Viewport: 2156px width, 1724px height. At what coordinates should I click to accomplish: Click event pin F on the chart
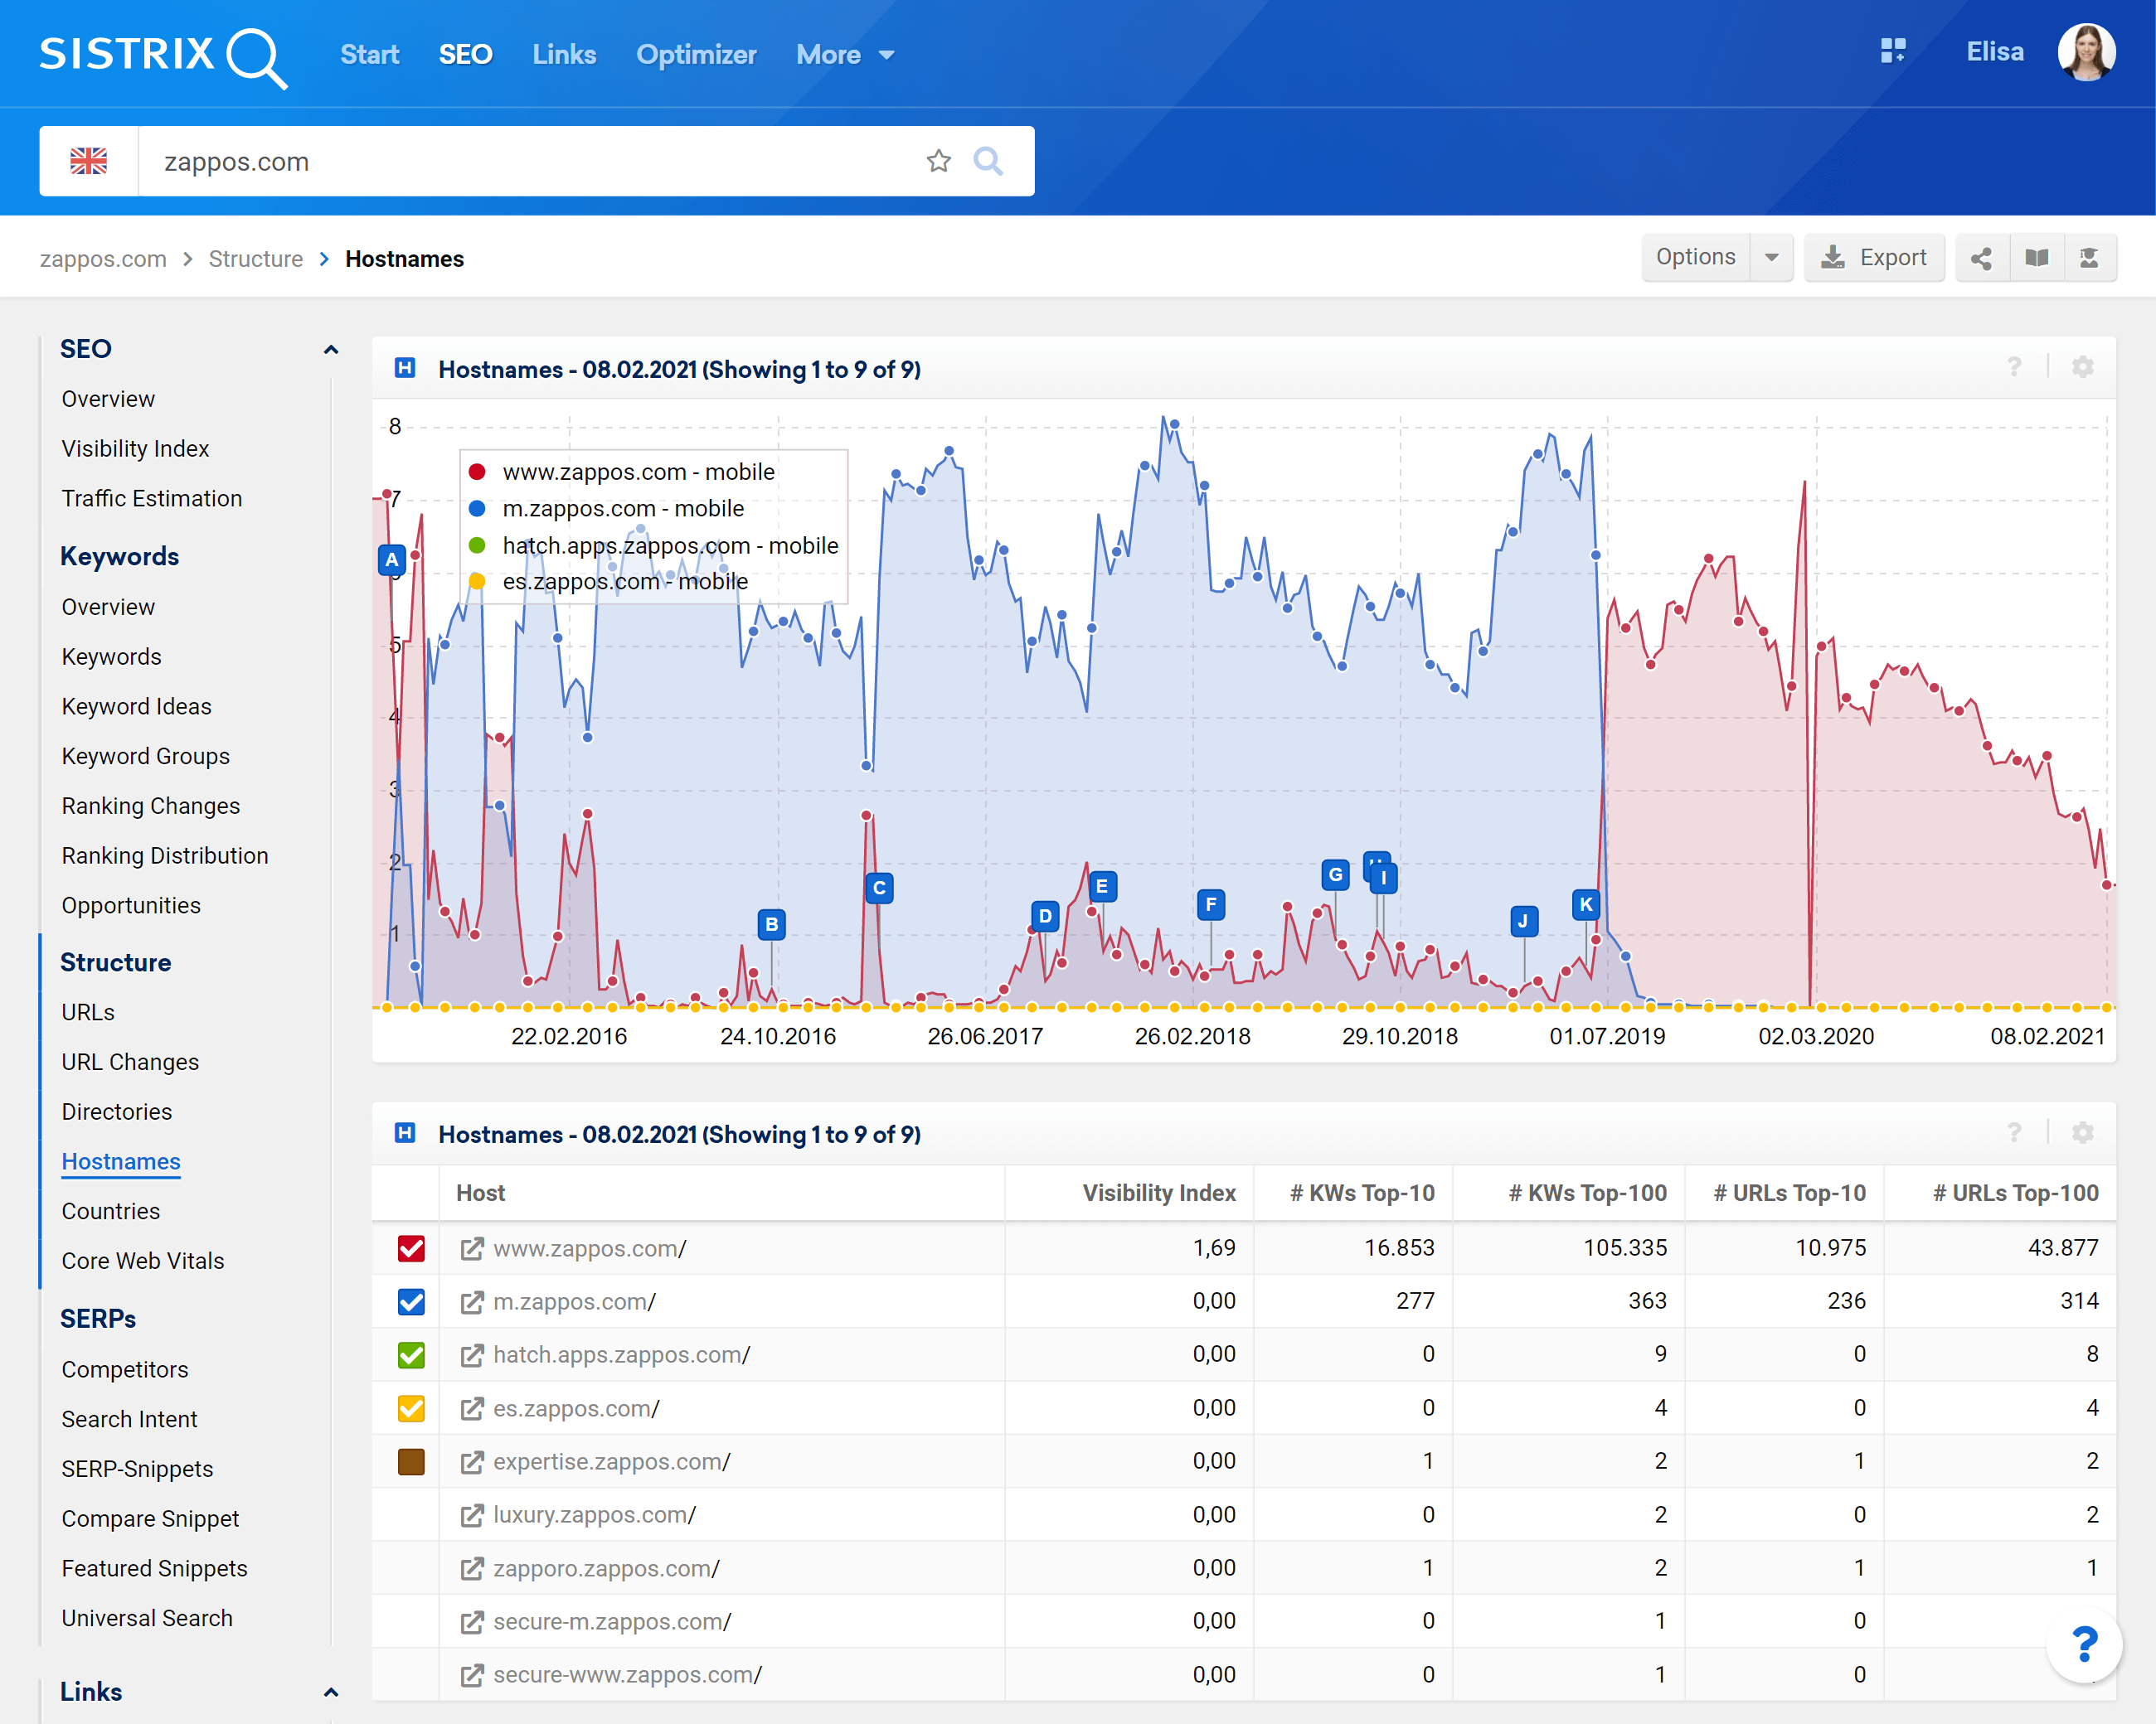1211,904
